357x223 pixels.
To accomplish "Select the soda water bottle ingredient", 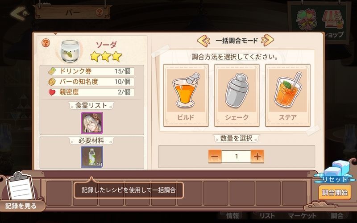I will (x=92, y=157).
